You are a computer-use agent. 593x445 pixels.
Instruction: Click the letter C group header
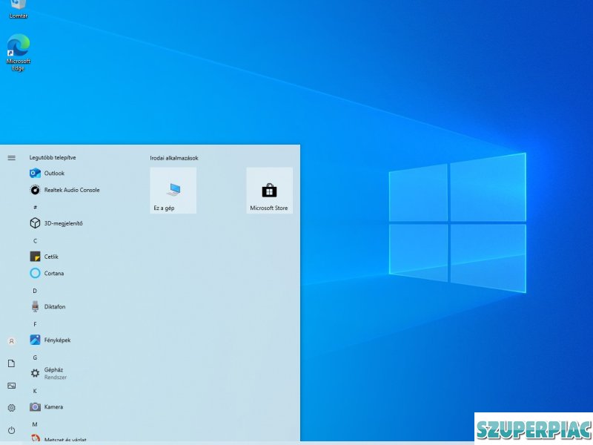pyautogui.click(x=35, y=240)
